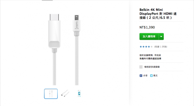Click the NT$1,390 price text
The image size is (194, 106).
coord(147,27)
